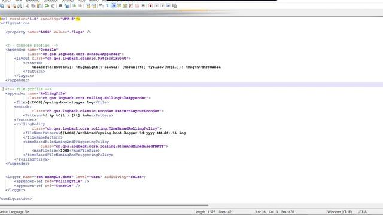Open Folder as Workspace toolbar icon
The height and width of the screenshot is (215, 383).
(x=137, y=5)
